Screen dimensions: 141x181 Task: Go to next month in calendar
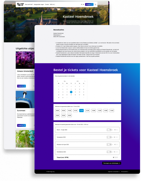85,81
